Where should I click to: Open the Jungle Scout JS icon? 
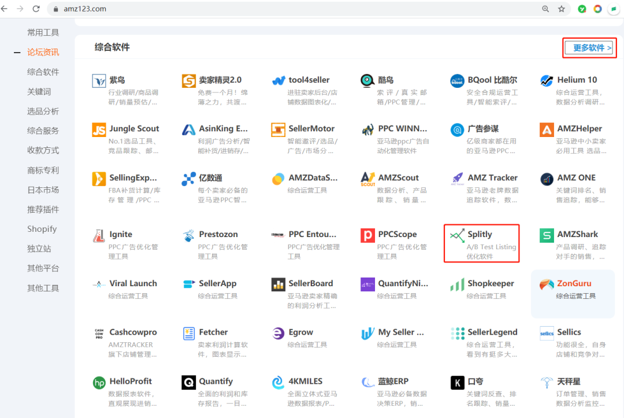[99, 130]
